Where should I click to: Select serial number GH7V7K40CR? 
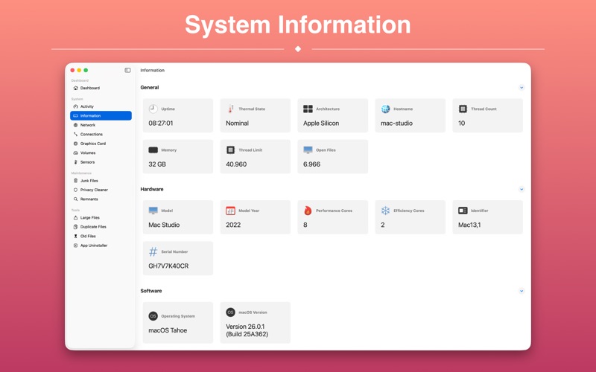[x=168, y=266]
